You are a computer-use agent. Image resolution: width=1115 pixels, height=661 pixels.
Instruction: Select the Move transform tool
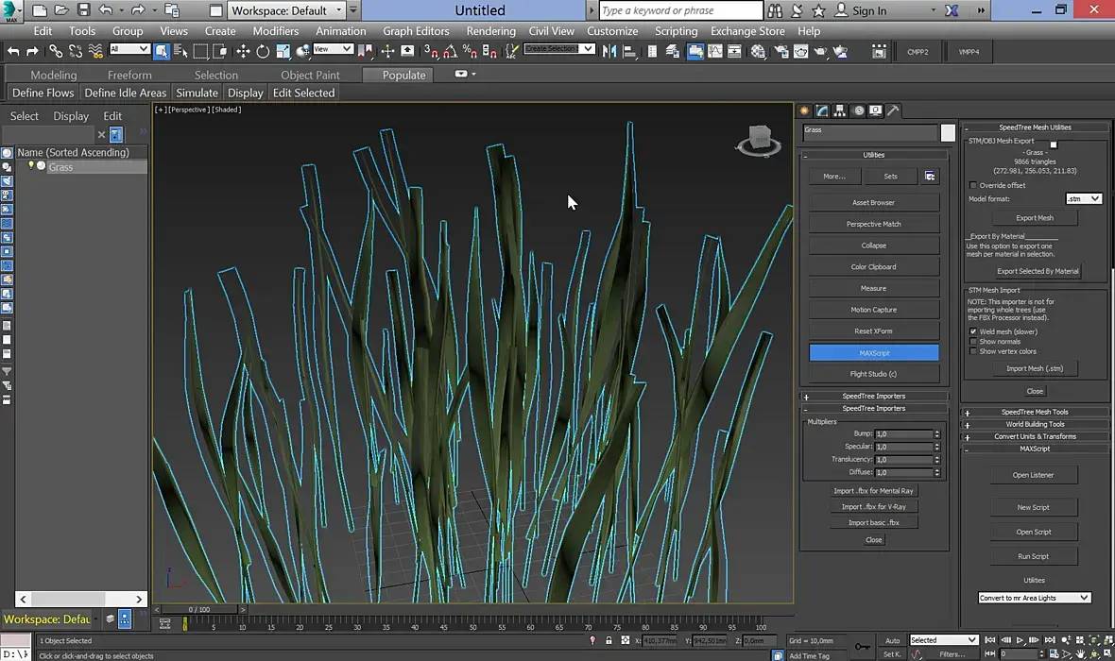click(243, 51)
